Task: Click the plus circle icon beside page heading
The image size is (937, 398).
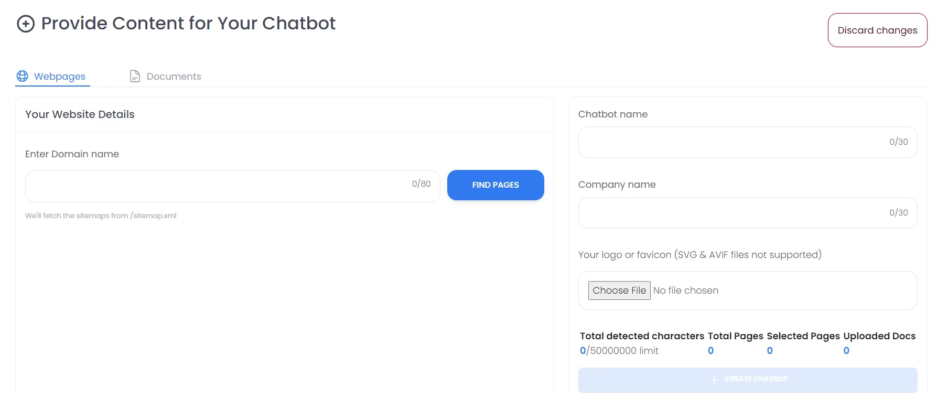Action: pos(26,24)
